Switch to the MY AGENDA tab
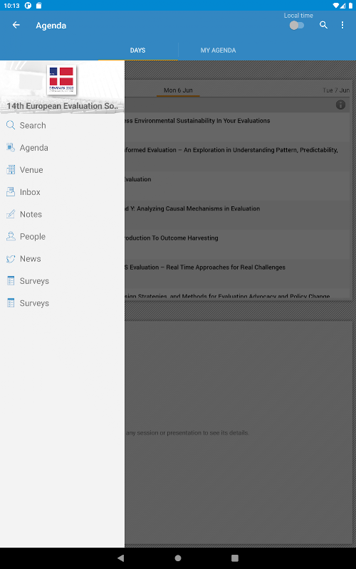 218,50
